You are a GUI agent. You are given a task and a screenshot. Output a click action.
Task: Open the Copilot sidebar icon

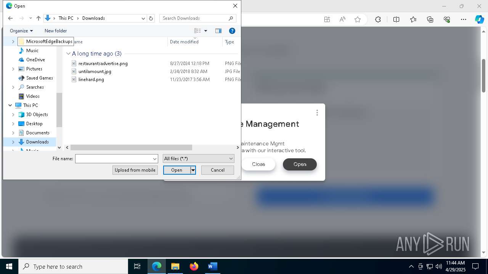479,19
